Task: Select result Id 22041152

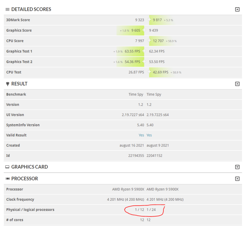Action: [154, 156]
